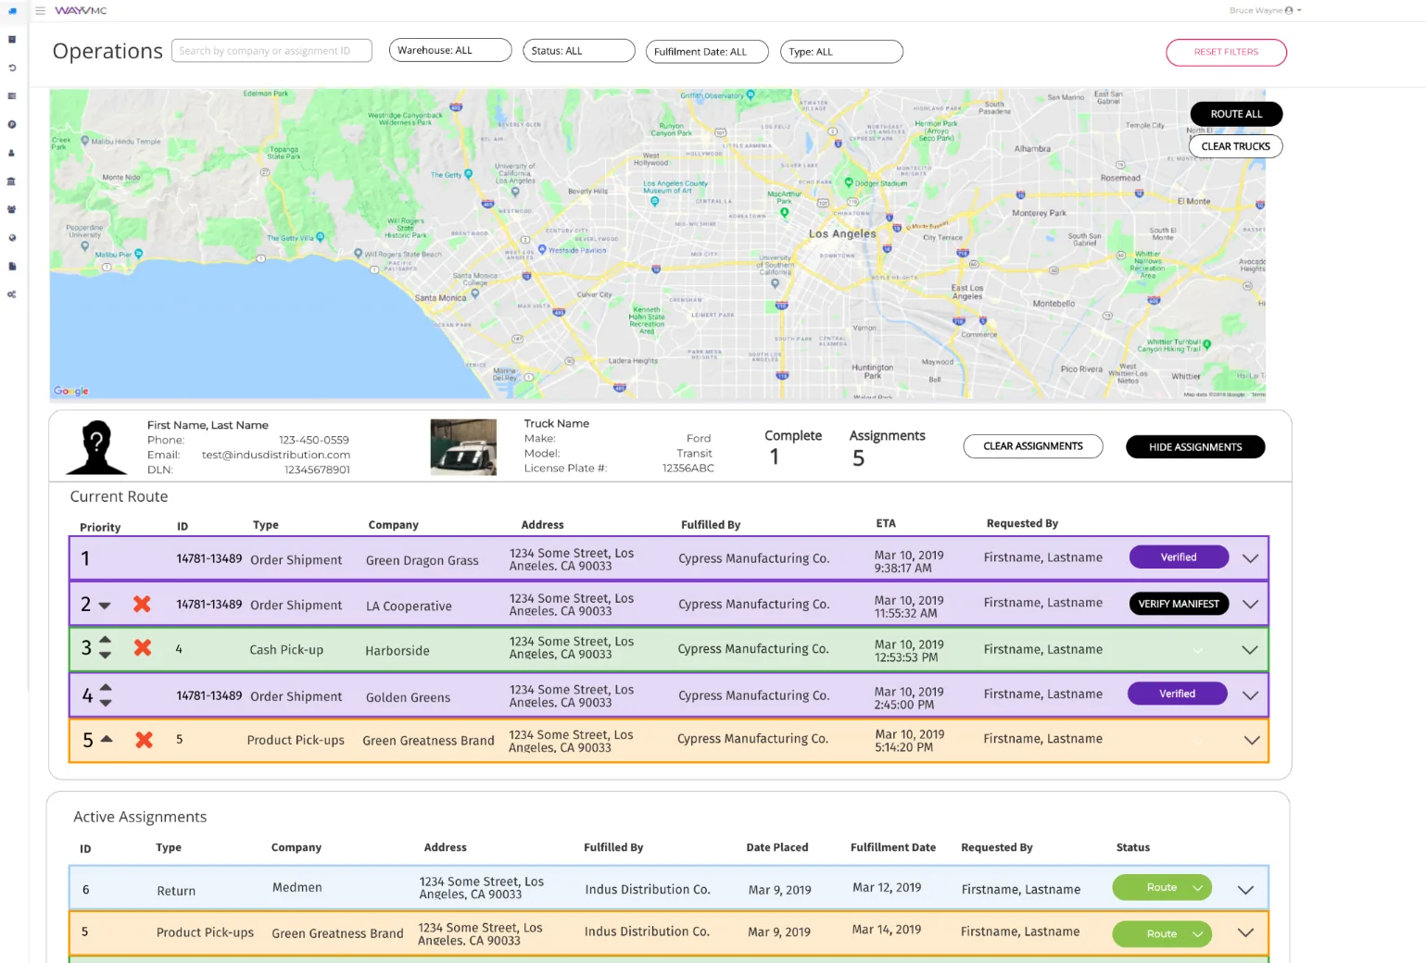Click the Fulfillment Date column header
The height and width of the screenshot is (963, 1426).
(x=893, y=847)
